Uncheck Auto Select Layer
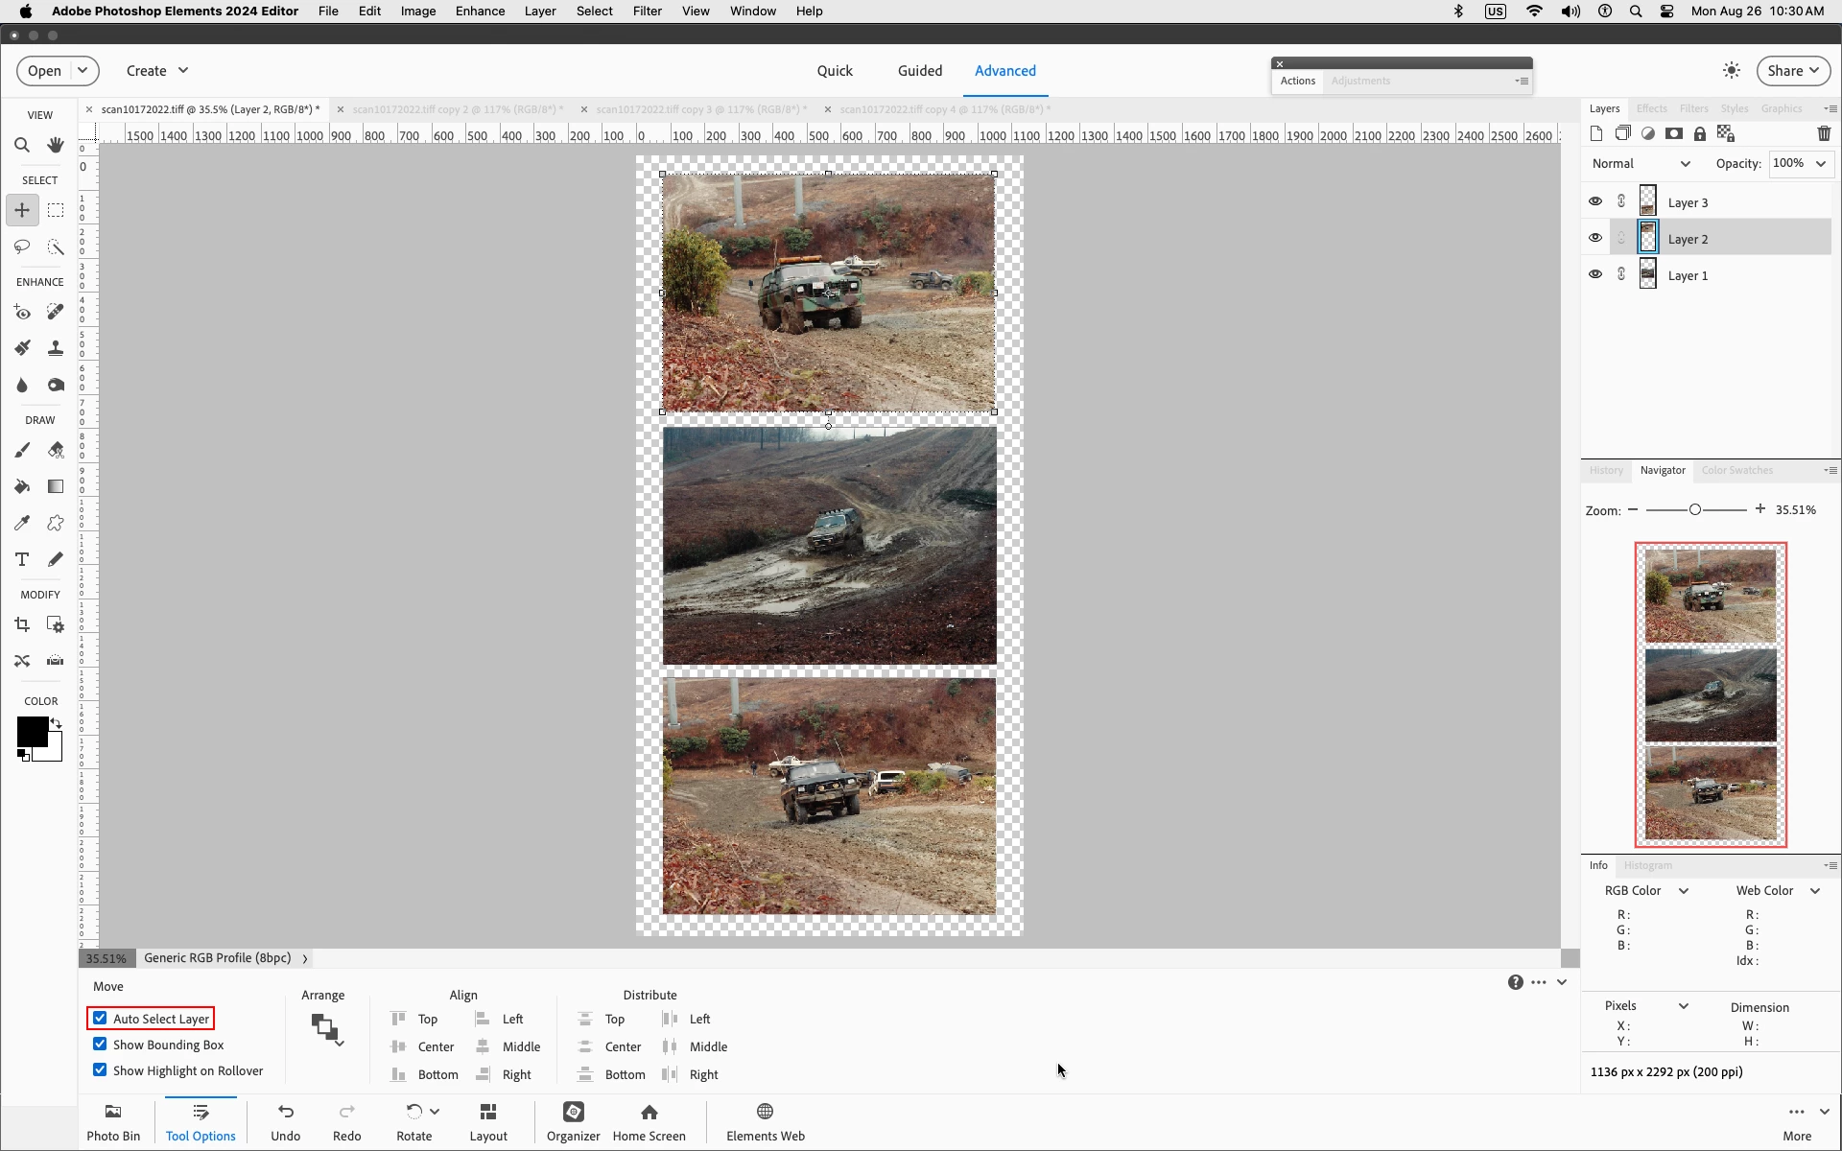 (100, 1019)
